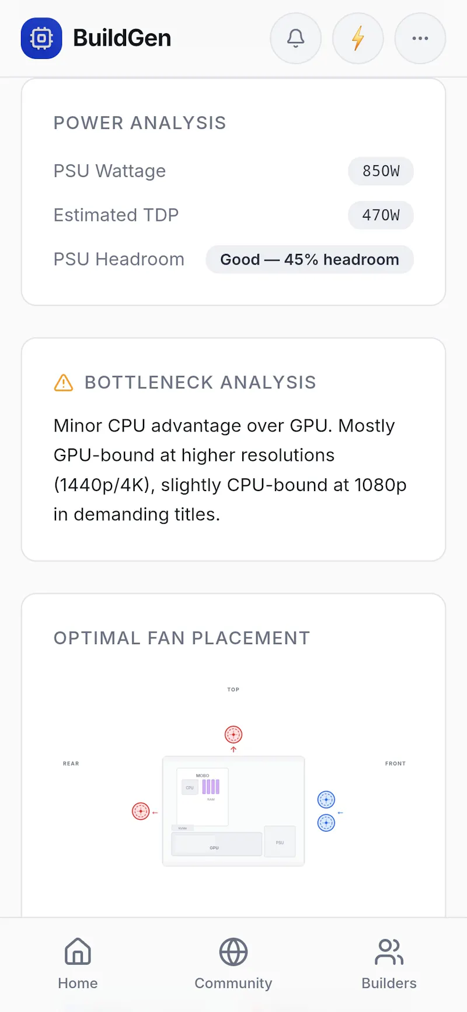
Task: Select the red rear exhaust fan
Action: coord(141,811)
